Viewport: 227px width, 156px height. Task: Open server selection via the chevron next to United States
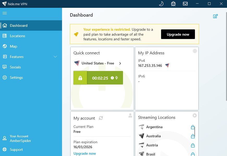(x=120, y=63)
